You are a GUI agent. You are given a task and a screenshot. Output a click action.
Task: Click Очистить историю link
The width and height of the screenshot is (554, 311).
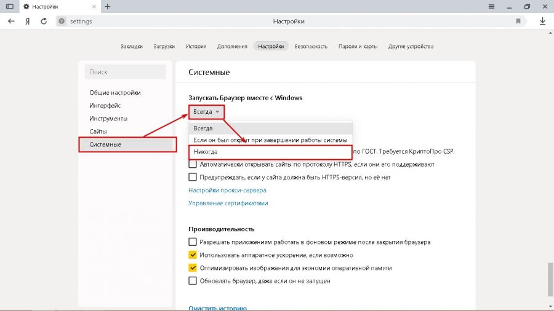point(217,308)
